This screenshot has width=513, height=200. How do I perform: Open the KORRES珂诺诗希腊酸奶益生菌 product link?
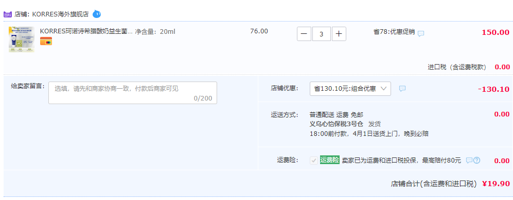pos(86,32)
